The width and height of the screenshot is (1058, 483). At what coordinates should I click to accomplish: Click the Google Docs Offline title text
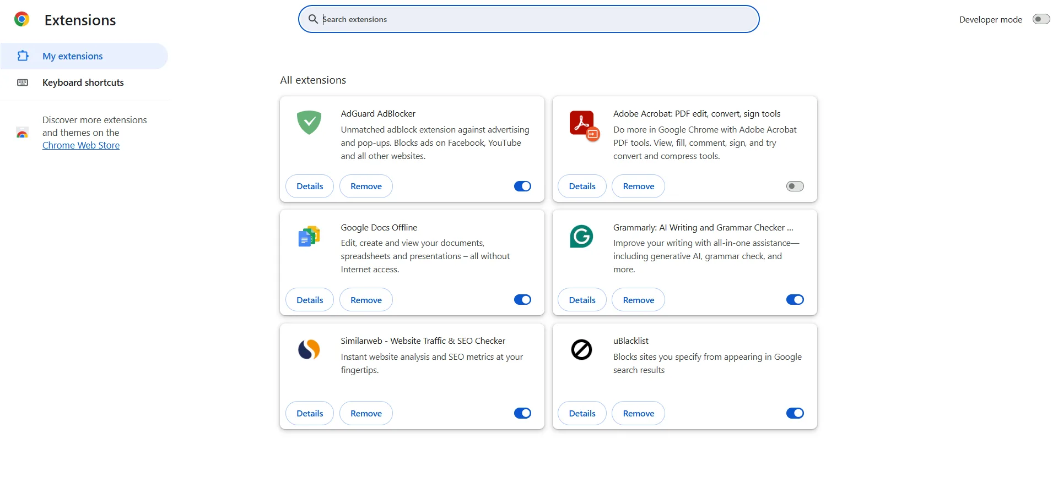[379, 228]
